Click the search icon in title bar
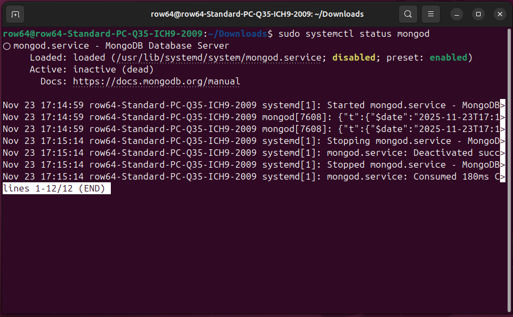Viewport: 513px width, 317px height. [x=408, y=14]
